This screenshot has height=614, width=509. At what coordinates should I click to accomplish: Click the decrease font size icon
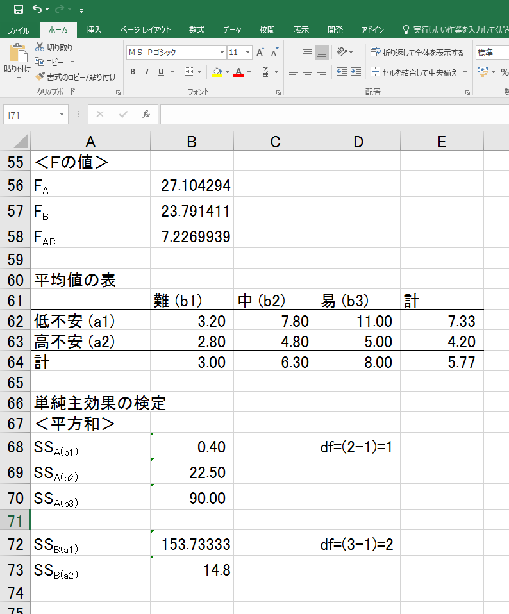pos(275,52)
